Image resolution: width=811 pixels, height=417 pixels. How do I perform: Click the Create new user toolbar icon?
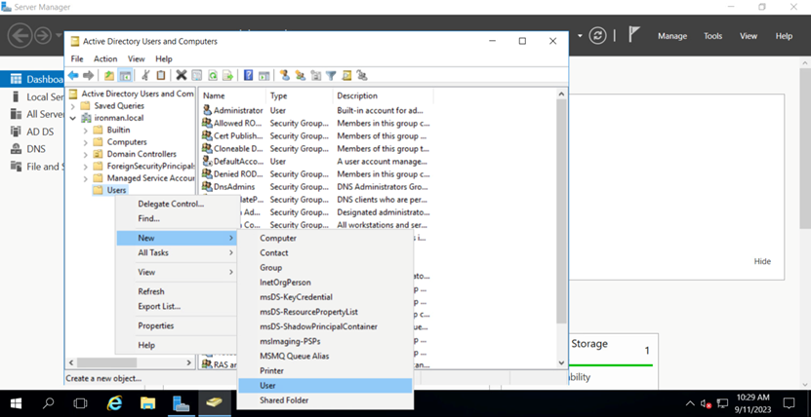point(284,76)
